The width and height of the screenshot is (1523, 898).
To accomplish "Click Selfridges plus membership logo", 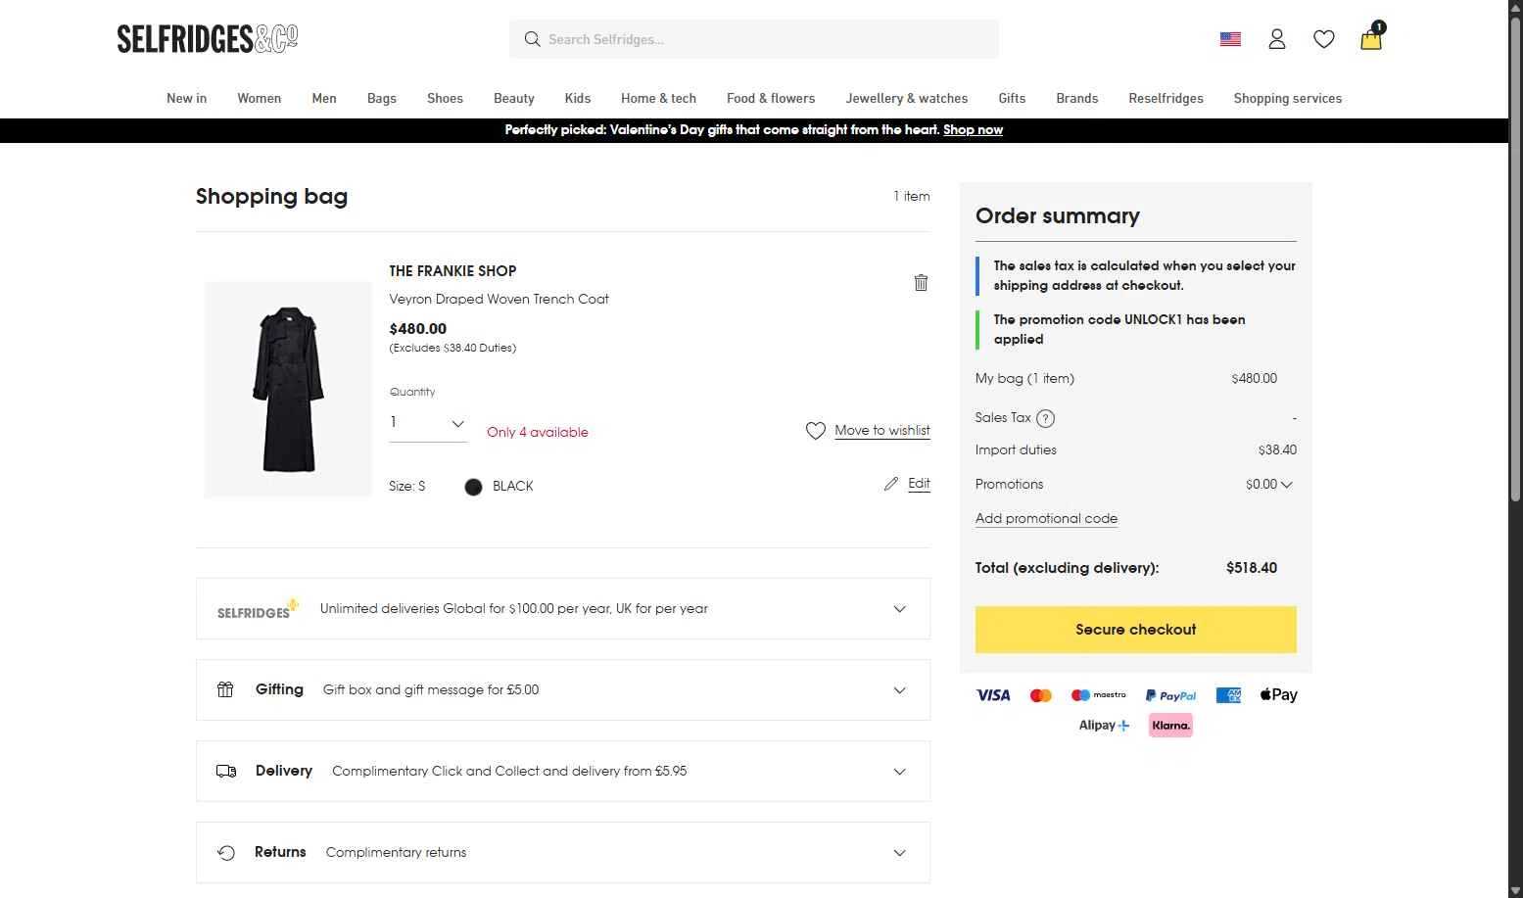I will pos(258,609).
